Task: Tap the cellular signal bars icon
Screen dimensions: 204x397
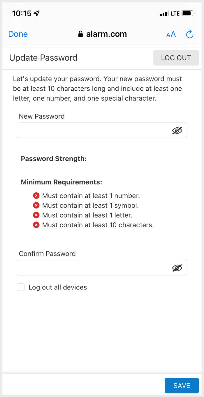Action: (x=163, y=14)
